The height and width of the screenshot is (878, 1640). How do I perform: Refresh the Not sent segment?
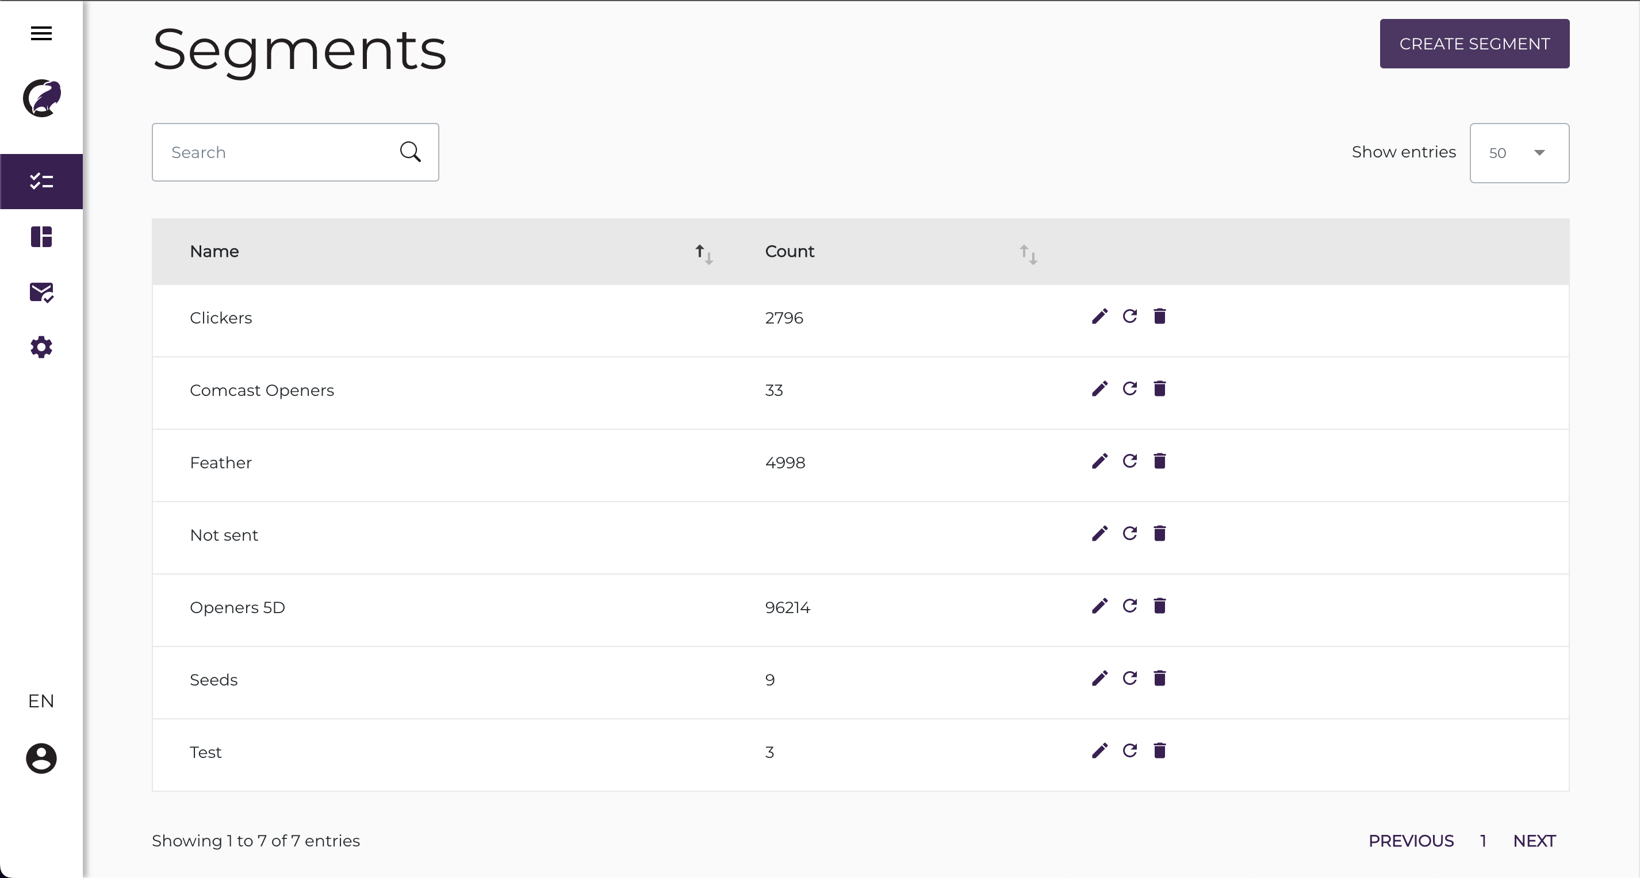[1130, 533]
